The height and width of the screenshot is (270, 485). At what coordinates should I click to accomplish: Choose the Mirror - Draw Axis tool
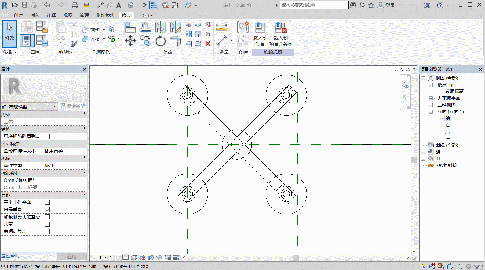tap(175, 27)
